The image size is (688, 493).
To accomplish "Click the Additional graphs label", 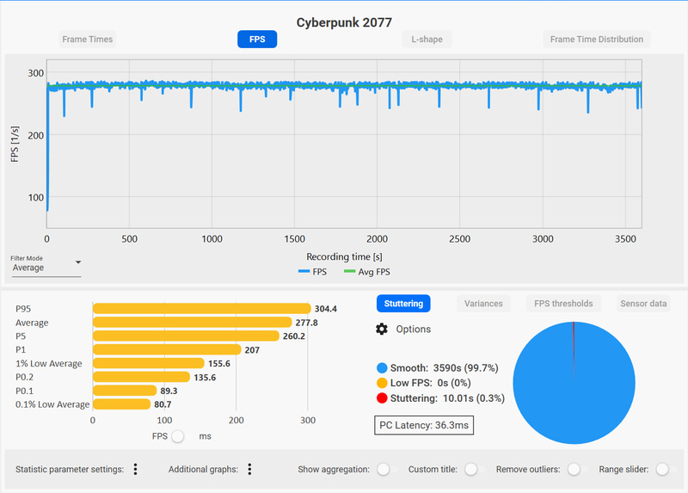I will click(203, 469).
